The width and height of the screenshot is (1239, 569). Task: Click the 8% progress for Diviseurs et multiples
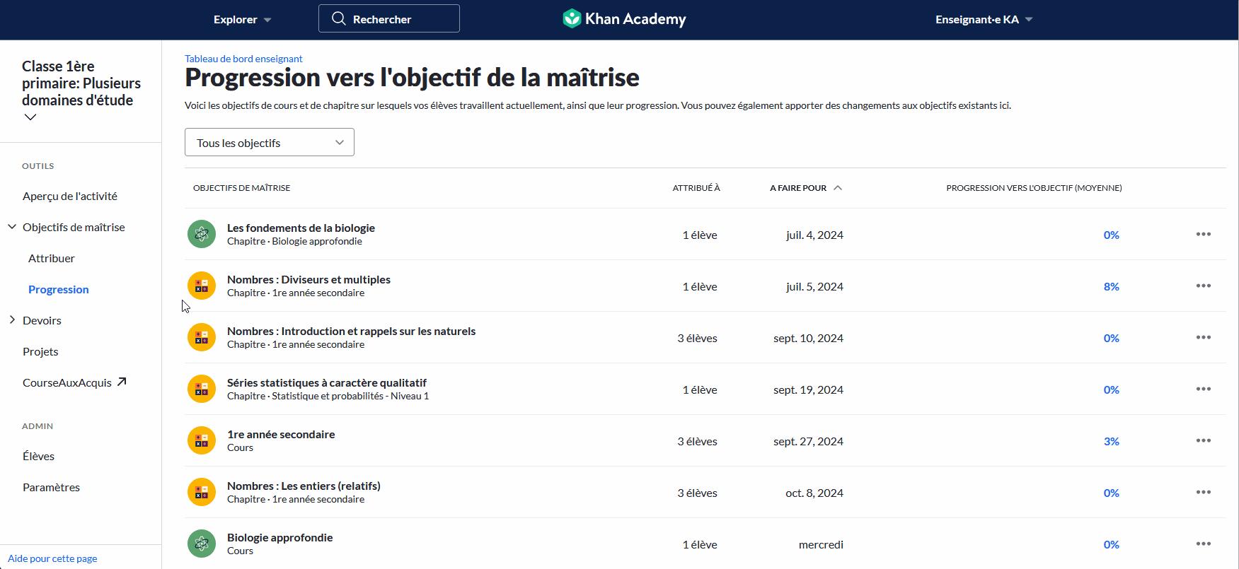[1111, 286]
